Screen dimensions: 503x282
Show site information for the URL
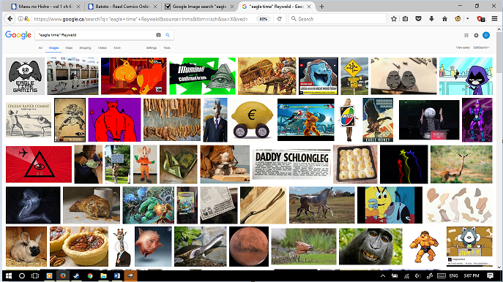pyautogui.click(x=21, y=19)
